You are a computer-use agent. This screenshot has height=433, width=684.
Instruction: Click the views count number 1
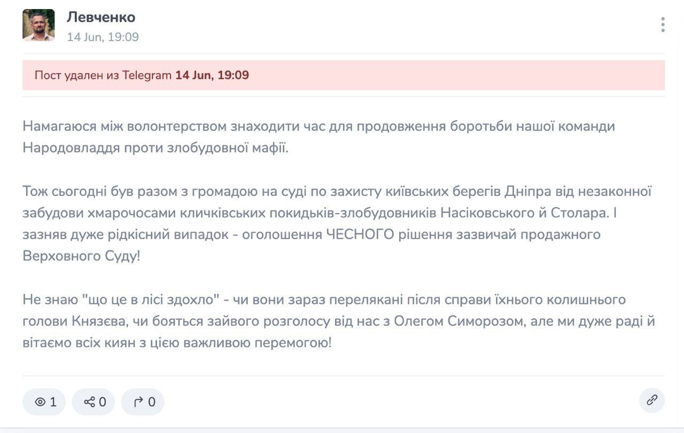click(53, 402)
